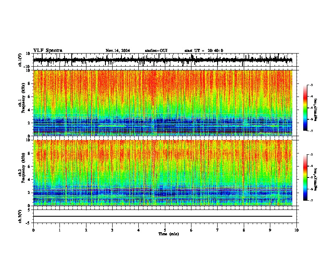
Task: Click the "4" frequency tick on ch.2 spectrogram
Action: 29,180
